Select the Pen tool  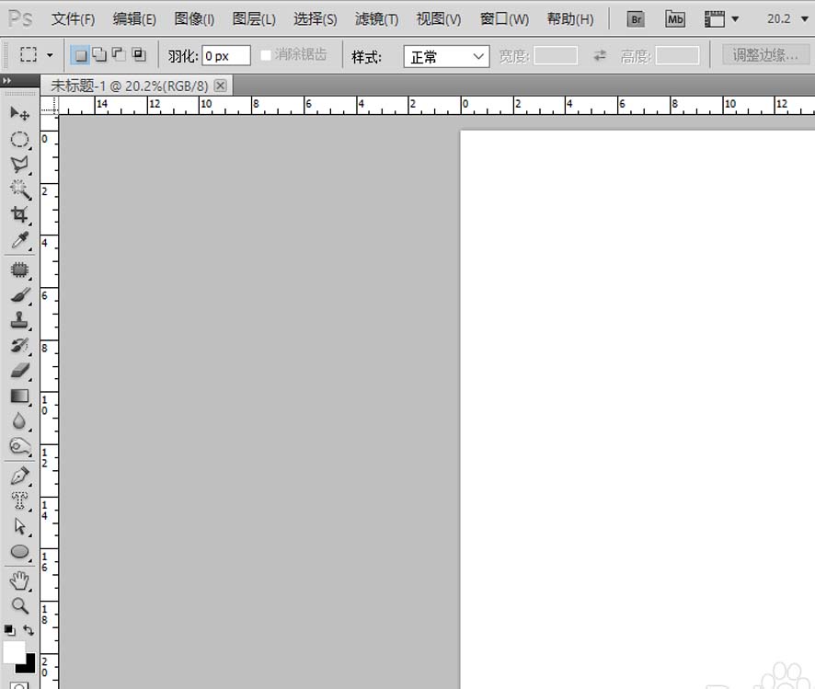pos(20,476)
